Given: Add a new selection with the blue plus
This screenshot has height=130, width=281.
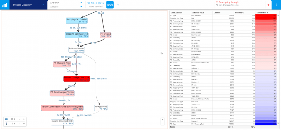Looking at the screenshot, I should click(x=118, y=5).
